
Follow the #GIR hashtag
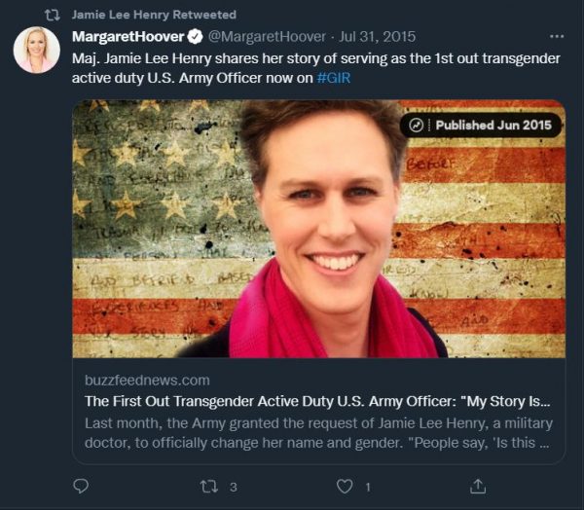[x=334, y=78]
